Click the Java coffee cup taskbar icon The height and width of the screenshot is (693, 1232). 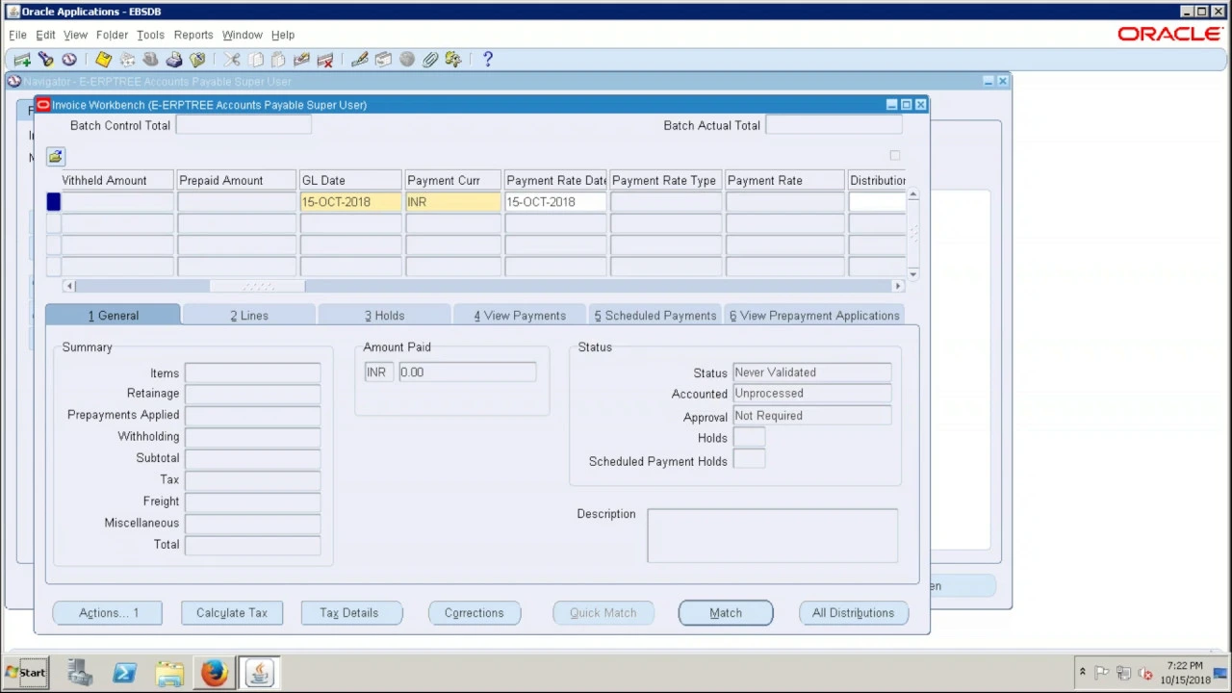click(x=259, y=672)
